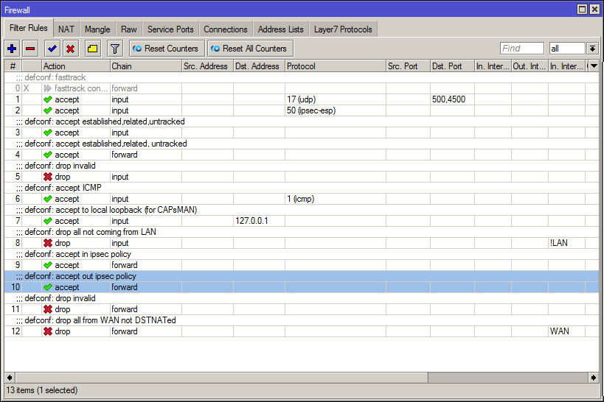Click the X disabled flag on rule 0
This screenshot has width=604, height=402.
27,88
